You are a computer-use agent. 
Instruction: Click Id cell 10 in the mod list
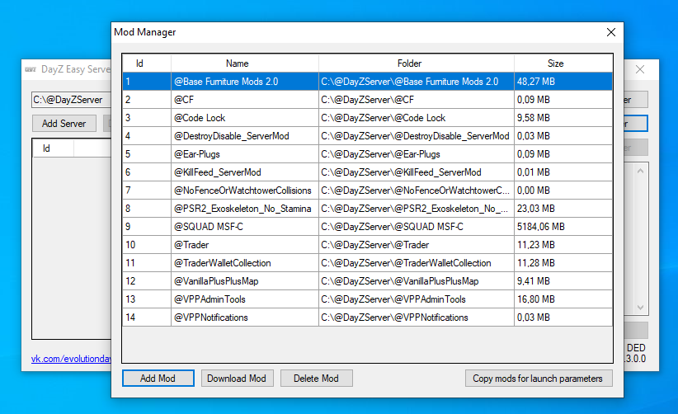click(x=147, y=245)
